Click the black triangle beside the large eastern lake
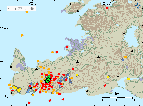The image size is (143, 106). (124, 33)
